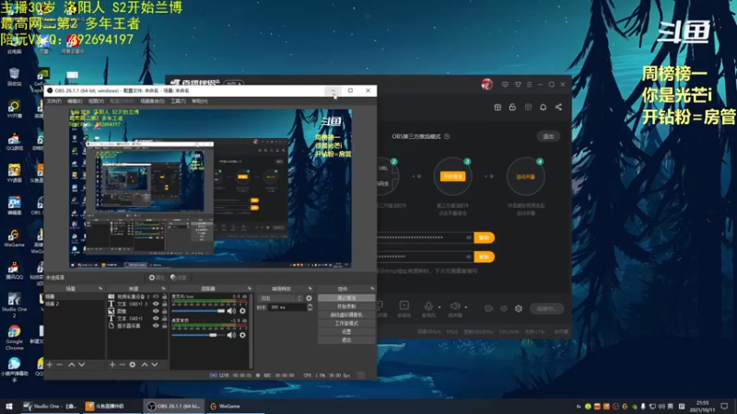Pop out the 控件 dock panel
This screenshot has height=414, width=737.
click(372, 289)
